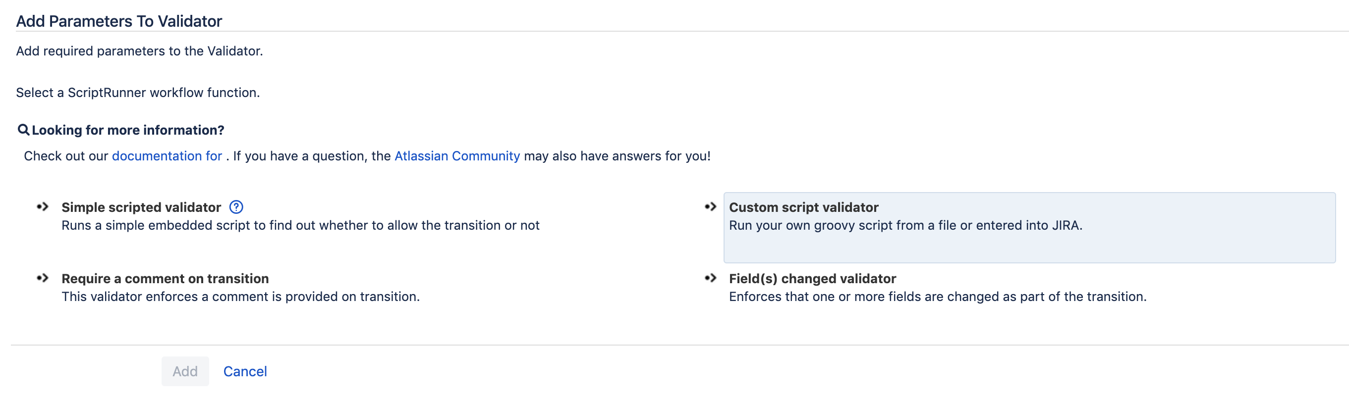This screenshot has width=1349, height=402.
Task: Click the arrow icon beside Custom script validator
Action: click(711, 207)
